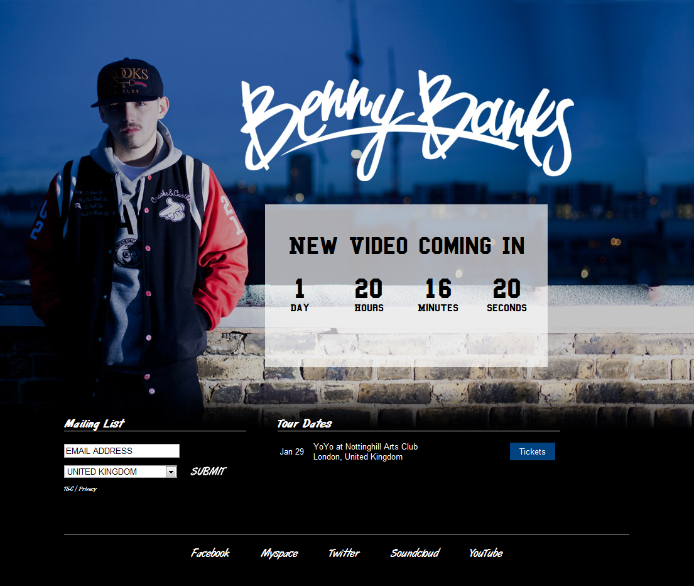Click the Tickets button
Viewport: 694px width, 586px height.
point(532,451)
